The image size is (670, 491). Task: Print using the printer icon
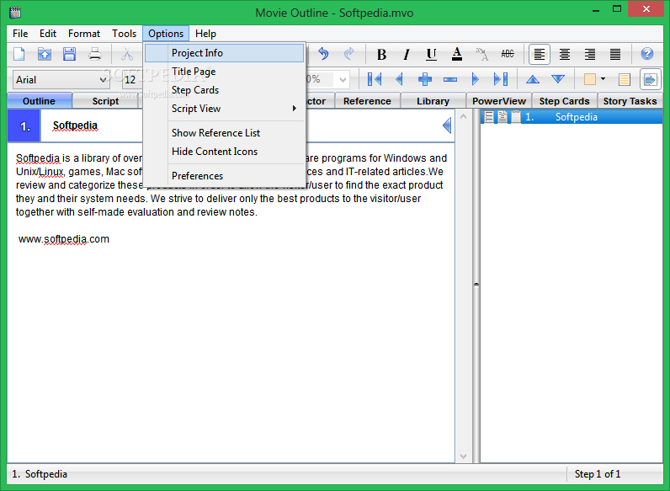pyautogui.click(x=95, y=54)
